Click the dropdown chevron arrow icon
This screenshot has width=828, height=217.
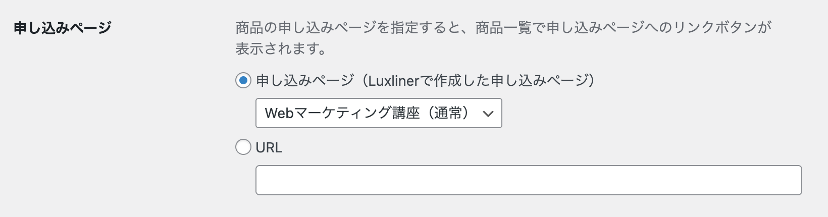[488, 114]
